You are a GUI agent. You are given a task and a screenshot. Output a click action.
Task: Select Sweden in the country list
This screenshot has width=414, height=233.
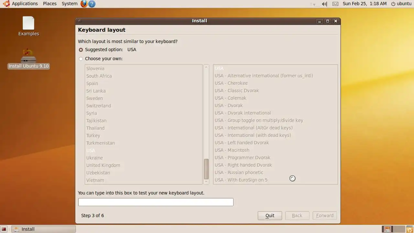144,98
